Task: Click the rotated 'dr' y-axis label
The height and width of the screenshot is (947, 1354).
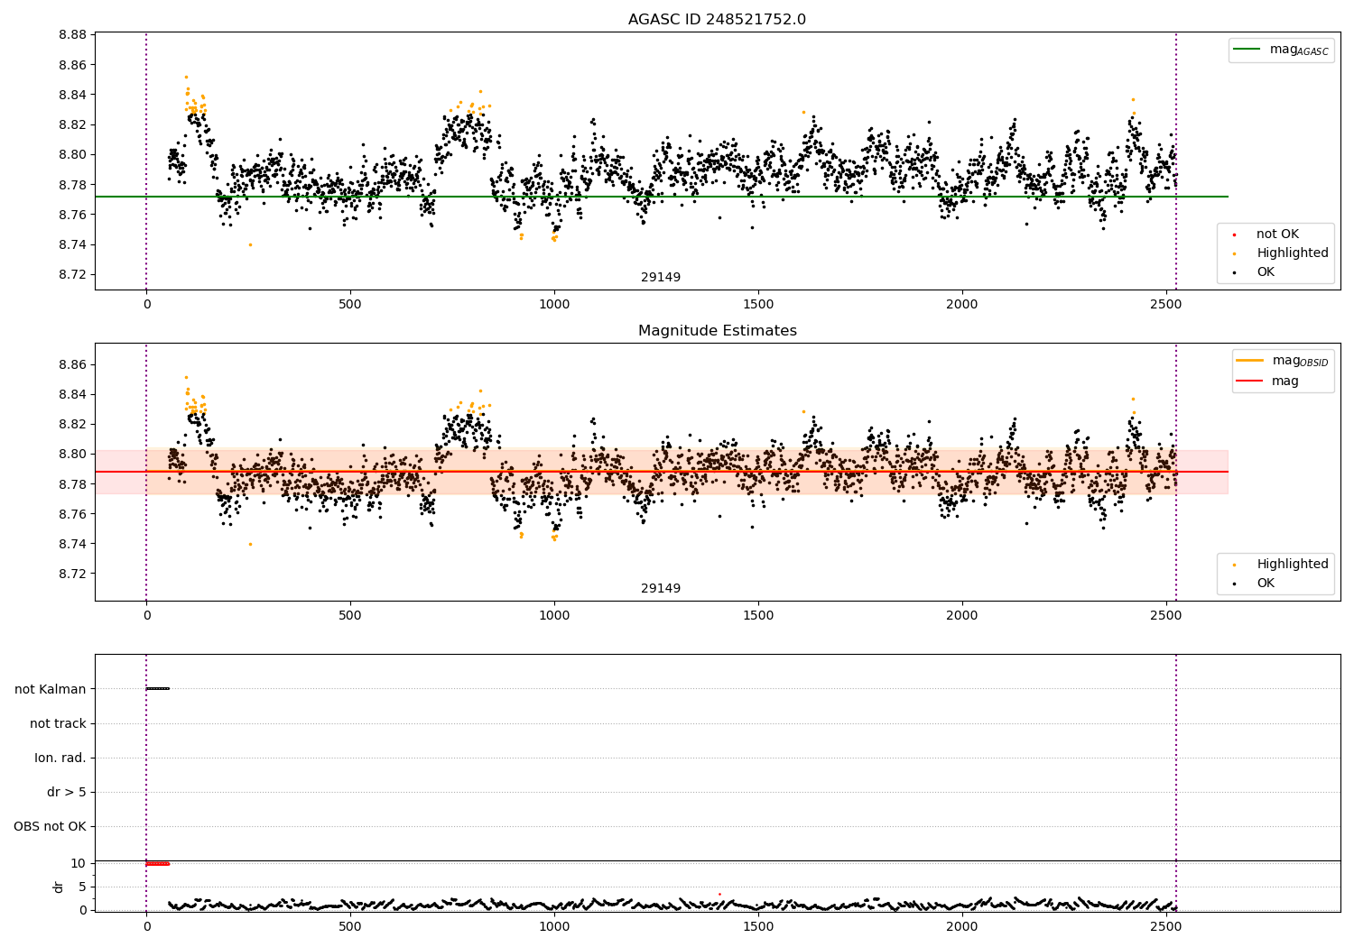Action: (59, 887)
